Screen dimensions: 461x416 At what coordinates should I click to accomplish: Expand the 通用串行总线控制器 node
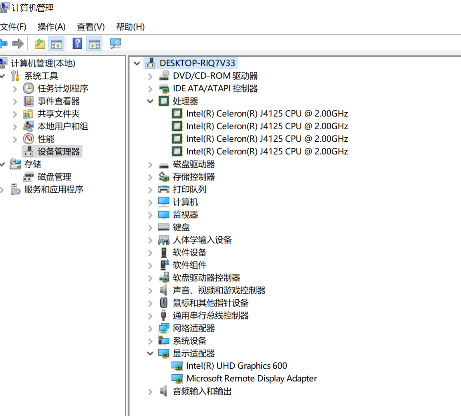point(150,316)
